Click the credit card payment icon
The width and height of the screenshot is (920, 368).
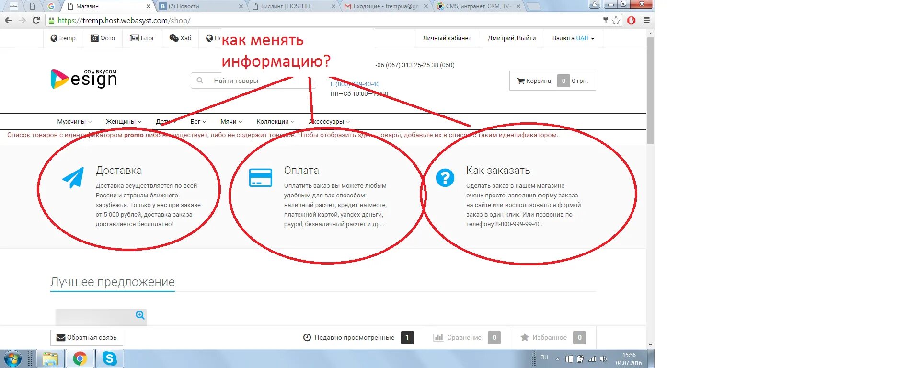(x=261, y=178)
